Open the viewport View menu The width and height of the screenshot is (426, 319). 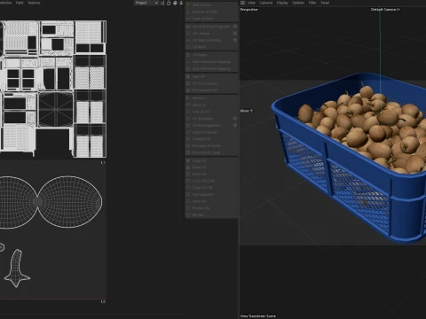tap(251, 3)
